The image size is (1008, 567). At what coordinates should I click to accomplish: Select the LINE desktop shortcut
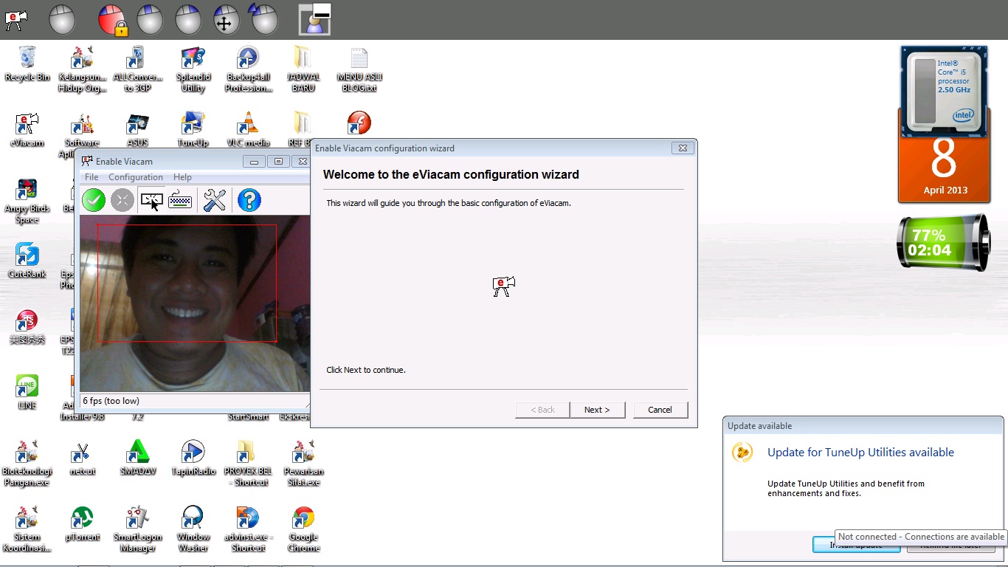(x=27, y=393)
